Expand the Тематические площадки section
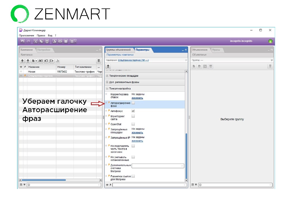288x216 pixels. (107, 76)
